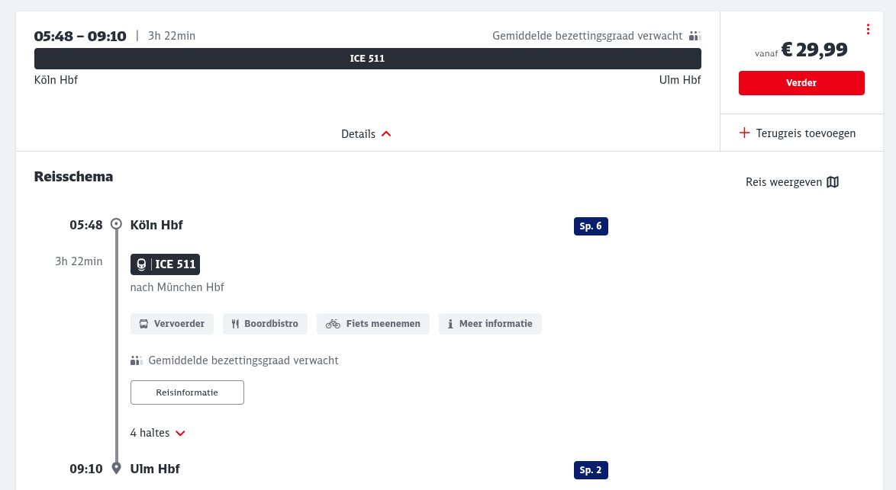
Task: Click the 05:48 – 09:10 time range
Action: [x=80, y=36]
